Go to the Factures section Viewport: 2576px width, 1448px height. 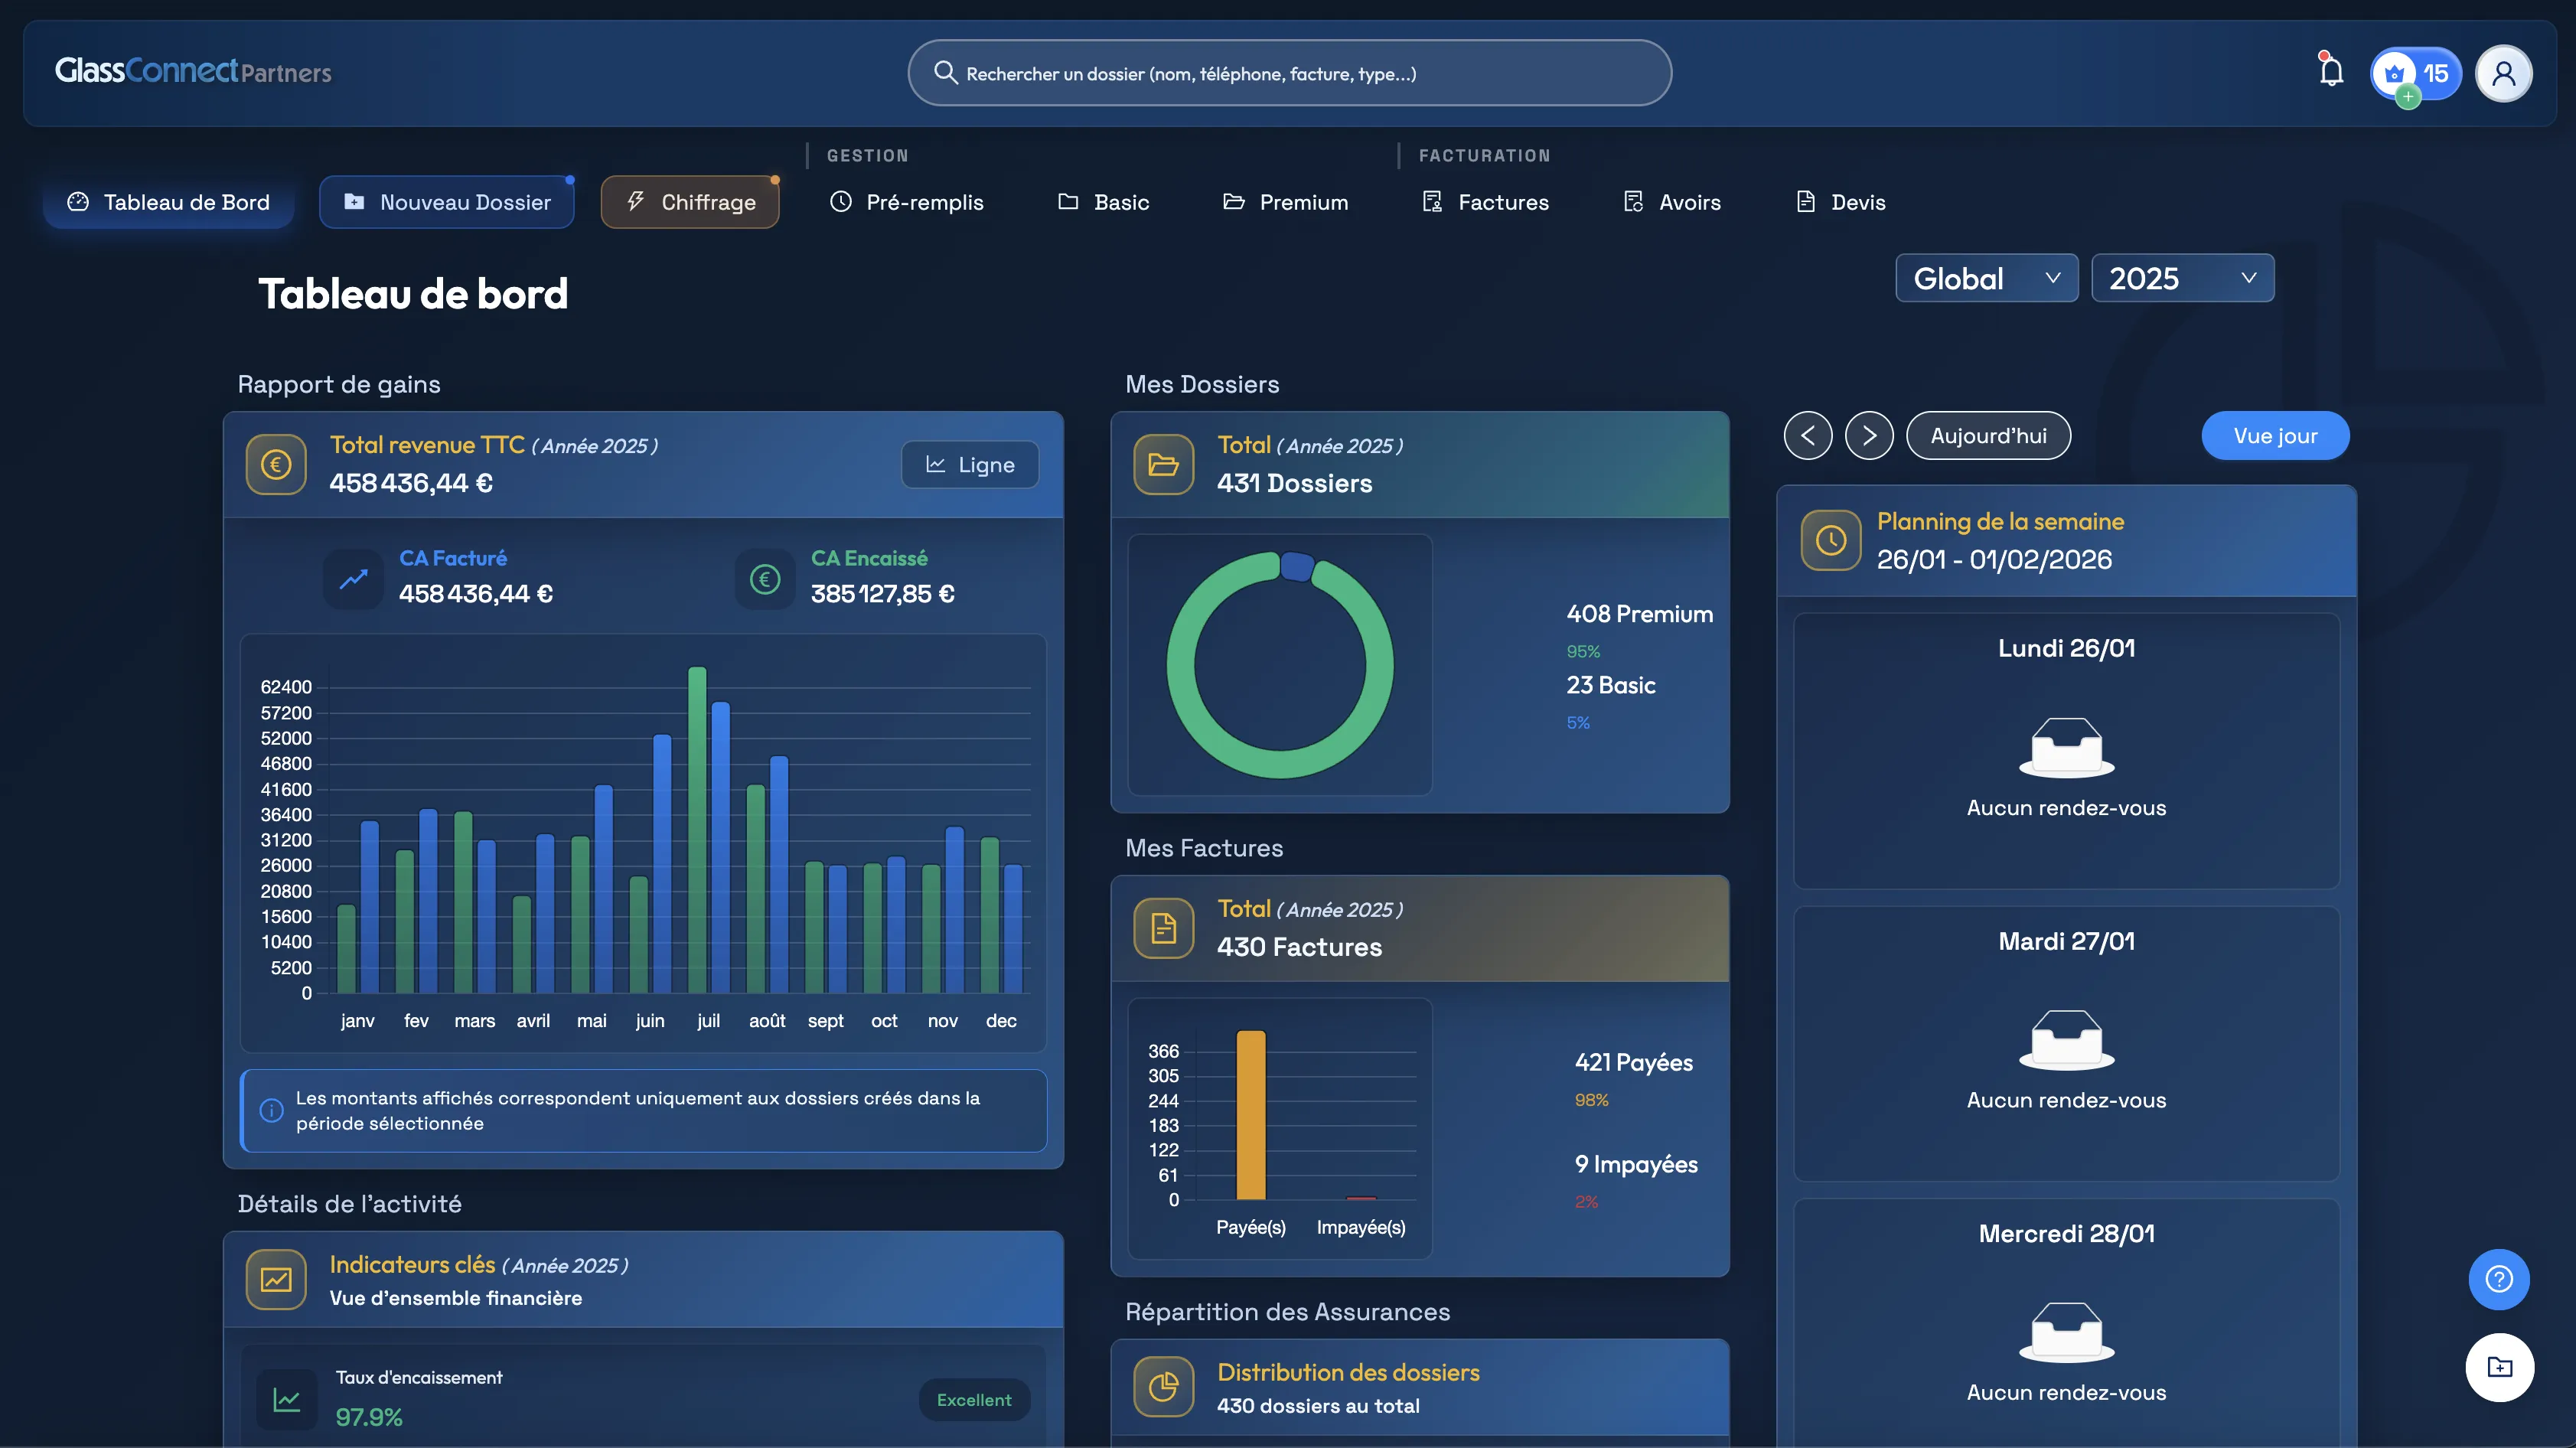coord(1486,202)
